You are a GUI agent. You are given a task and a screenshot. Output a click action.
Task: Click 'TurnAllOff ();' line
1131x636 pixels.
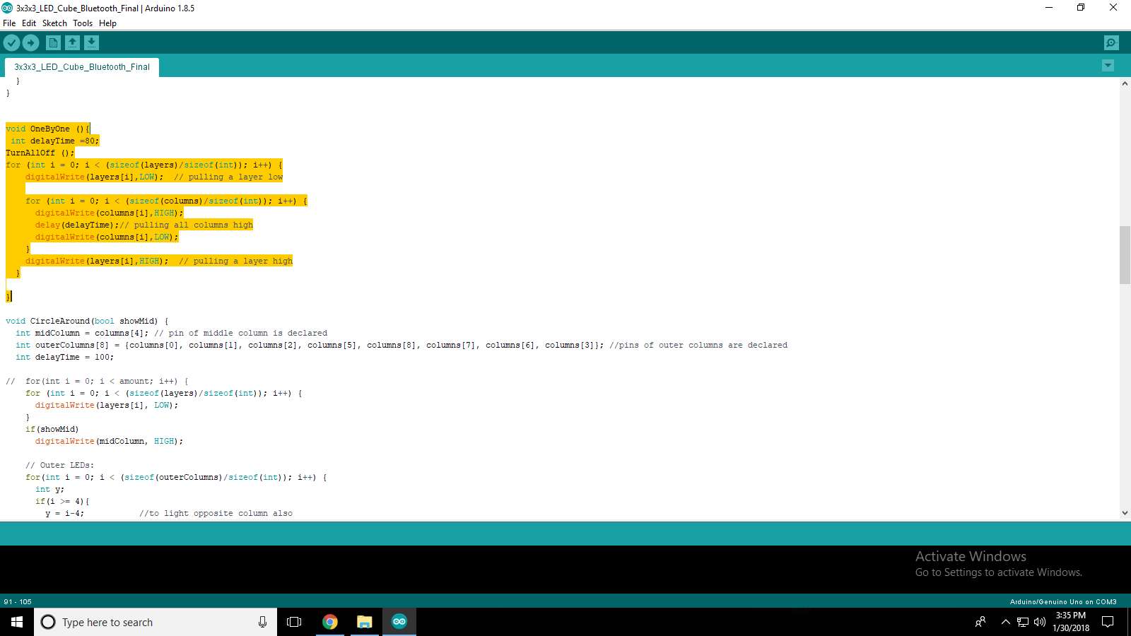tap(40, 153)
